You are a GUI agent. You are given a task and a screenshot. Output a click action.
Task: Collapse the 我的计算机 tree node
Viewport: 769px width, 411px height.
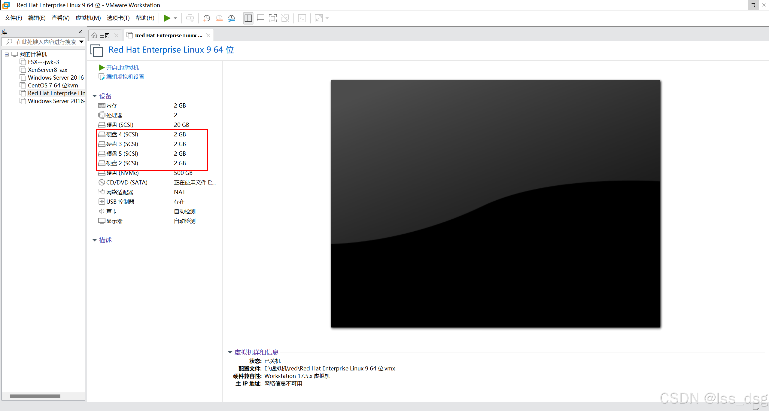7,54
